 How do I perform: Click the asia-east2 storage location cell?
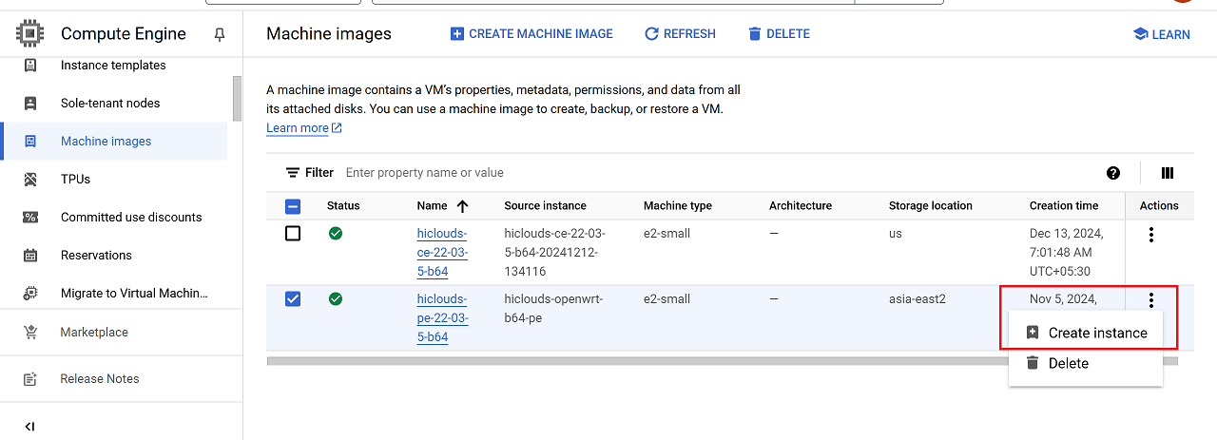(x=918, y=299)
